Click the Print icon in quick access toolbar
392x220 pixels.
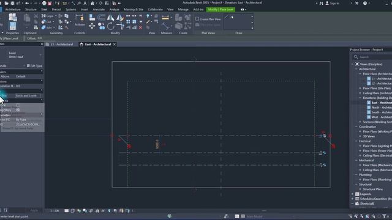point(44,3)
